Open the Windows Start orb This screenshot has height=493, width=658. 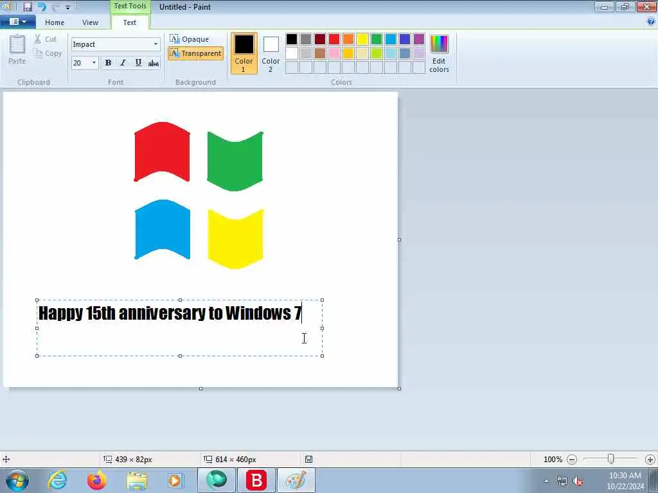pyautogui.click(x=17, y=480)
